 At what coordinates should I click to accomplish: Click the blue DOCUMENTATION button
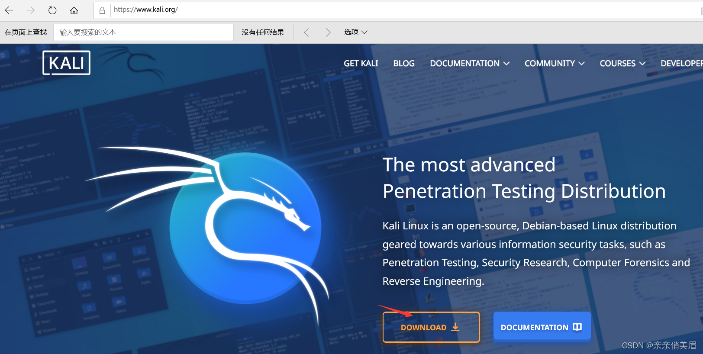click(542, 327)
